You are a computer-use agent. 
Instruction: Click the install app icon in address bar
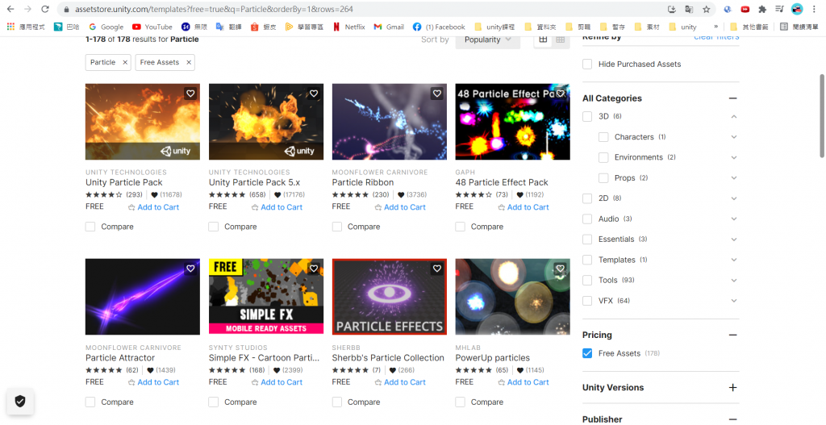(672, 9)
